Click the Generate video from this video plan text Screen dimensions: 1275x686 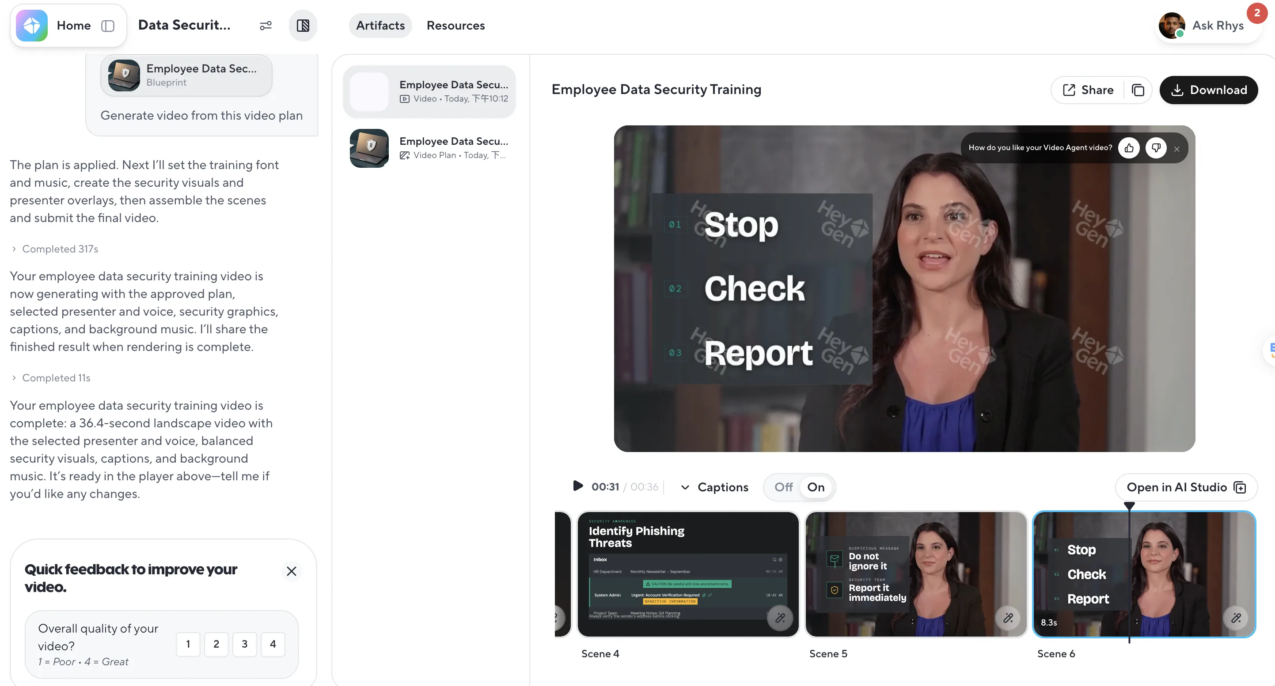[x=201, y=115]
